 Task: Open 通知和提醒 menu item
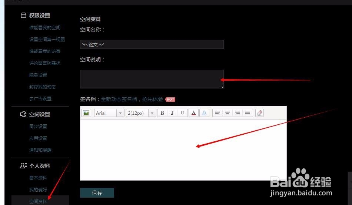pos(40,150)
